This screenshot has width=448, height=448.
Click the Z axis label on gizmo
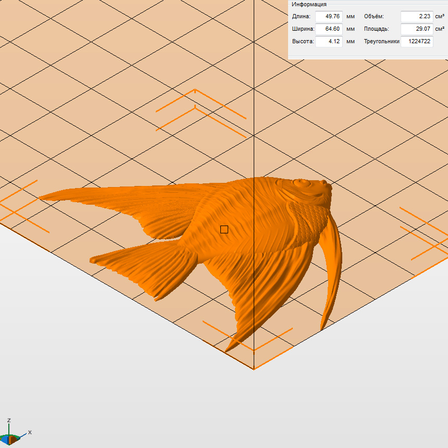tap(9, 420)
